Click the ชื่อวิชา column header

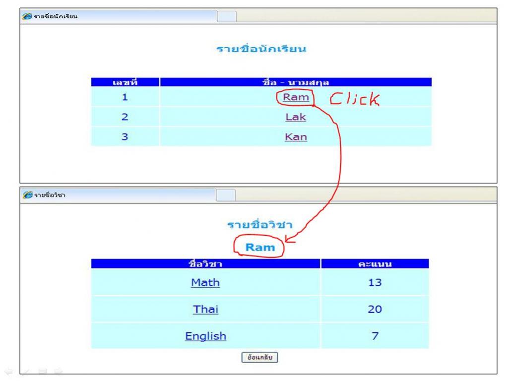(x=206, y=264)
